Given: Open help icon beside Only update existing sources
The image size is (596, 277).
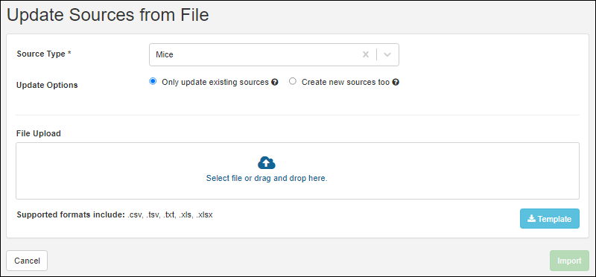Looking at the screenshot, I should tap(274, 82).
